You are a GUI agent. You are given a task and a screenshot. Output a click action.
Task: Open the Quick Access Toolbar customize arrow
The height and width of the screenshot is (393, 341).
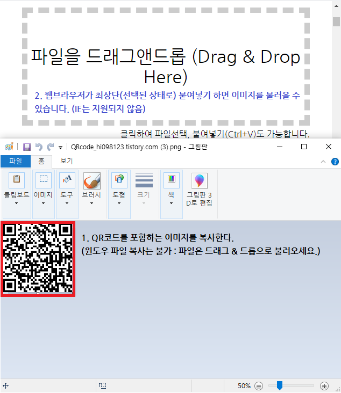tap(61, 147)
